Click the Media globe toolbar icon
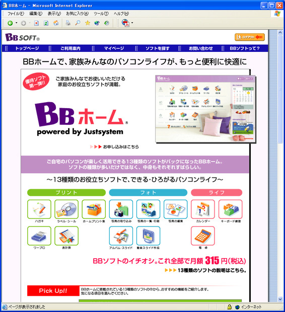Image resolution: width=285 pixels, height=312 pixels. coord(97,23)
